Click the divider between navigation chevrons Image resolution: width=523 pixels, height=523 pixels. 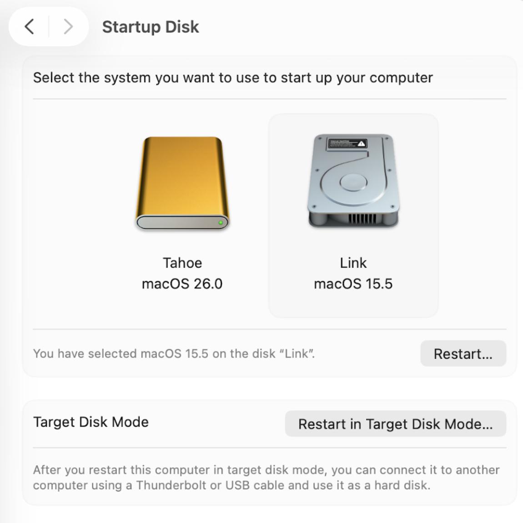[x=49, y=27]
